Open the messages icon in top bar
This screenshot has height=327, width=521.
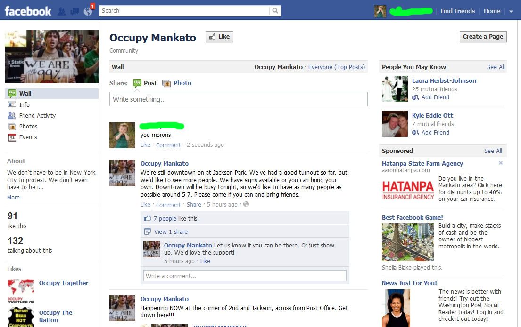pyautogui.click(x=75, y=12)
